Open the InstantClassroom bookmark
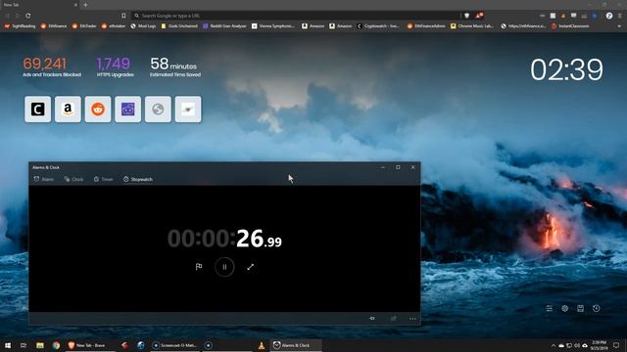Image resolution: width=627 pixels, height=352 pixels. click(x=570, y=26)
